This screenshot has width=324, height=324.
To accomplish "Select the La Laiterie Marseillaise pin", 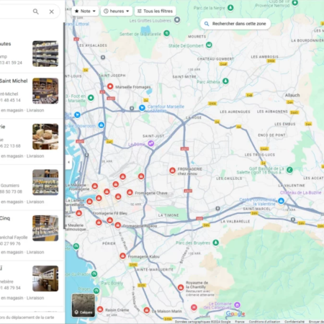I will pos(89,202).
